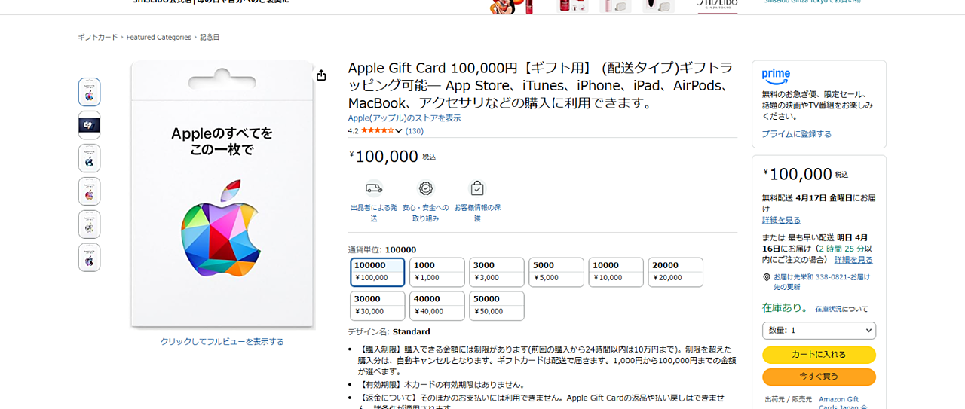Screen dimensions: 965x409
Task: Click プライムに登録する link
Action: point(796,134)
